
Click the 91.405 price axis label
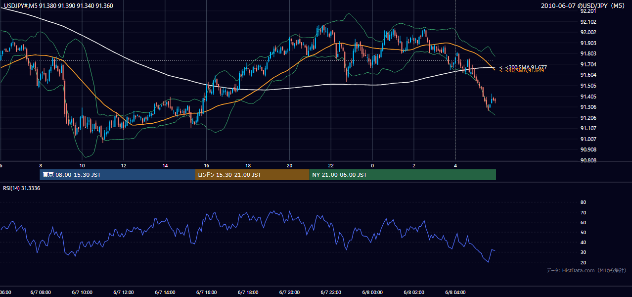[589, 97]
